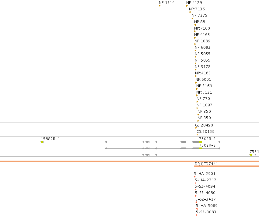The image size is (259, 217).
Task: Select the red marker under 5-SZ-3083
Action: point(197,215)
